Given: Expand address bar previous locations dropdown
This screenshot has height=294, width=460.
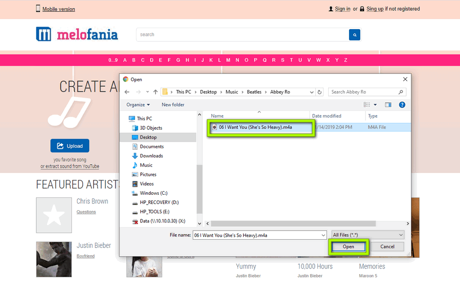Looking at the screenshot, I should (312, 92).
